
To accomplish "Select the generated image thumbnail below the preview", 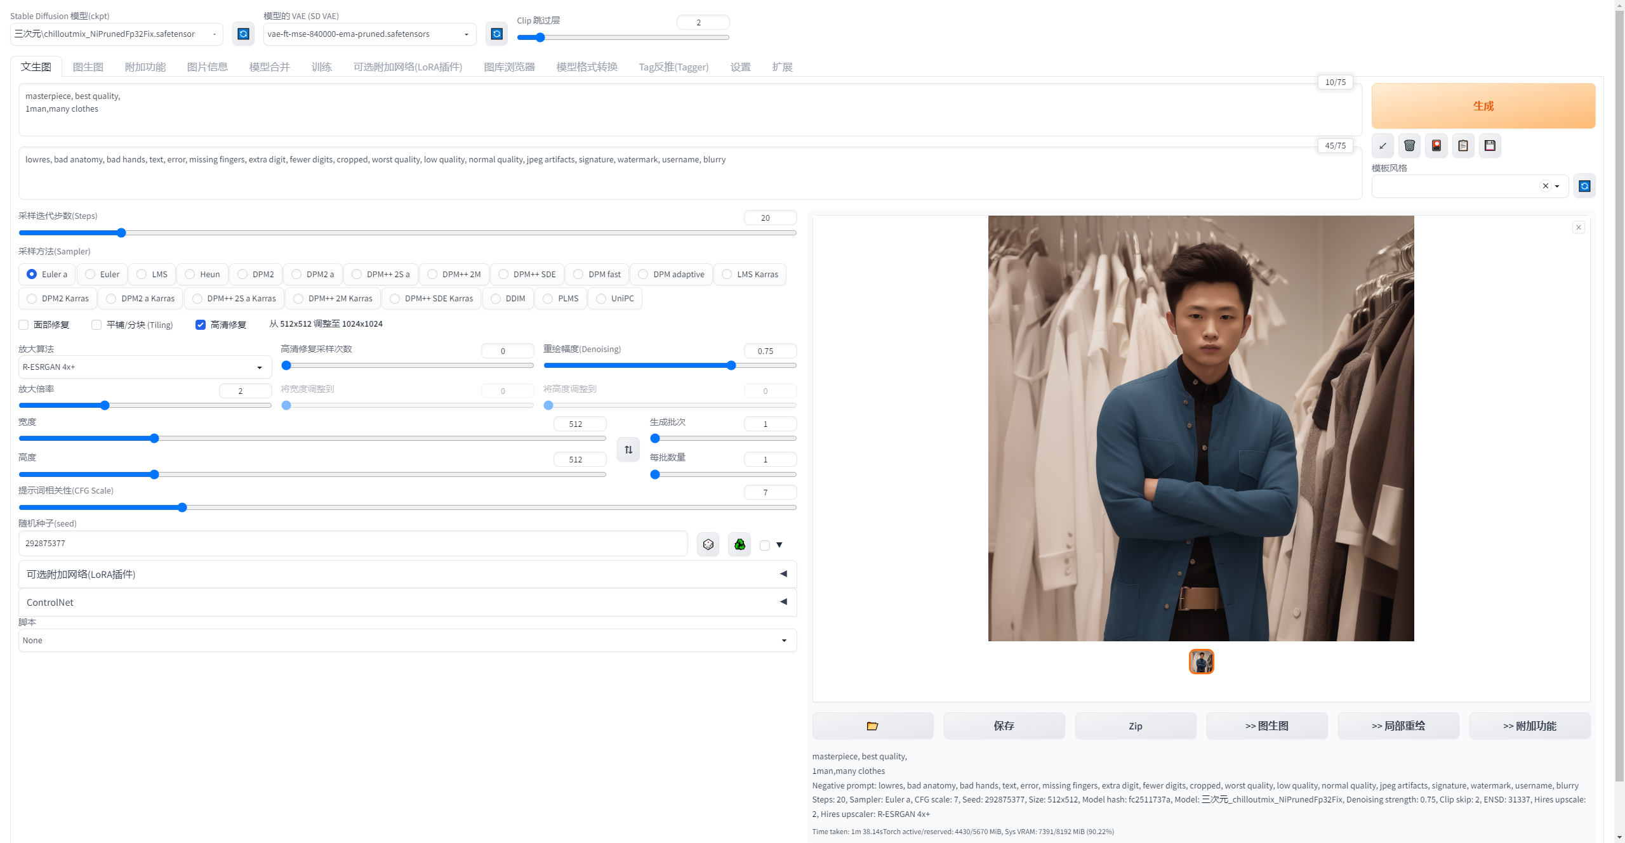I will 1201,662.
